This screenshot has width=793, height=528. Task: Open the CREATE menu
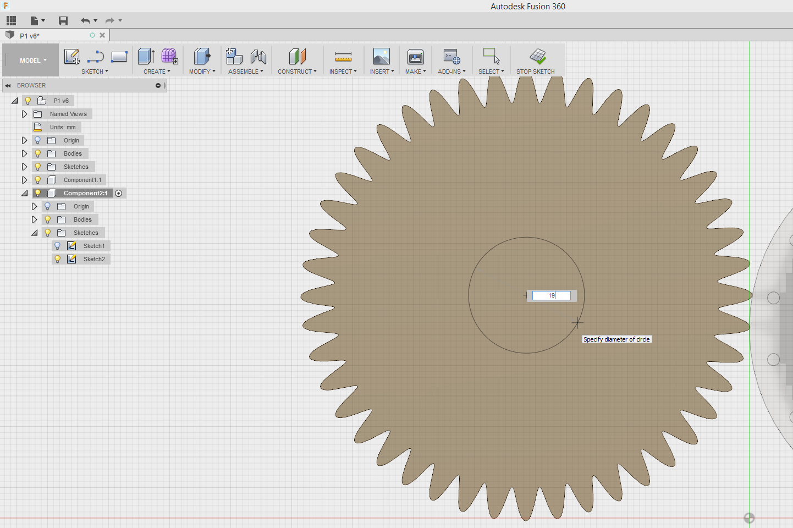(157, 71)
